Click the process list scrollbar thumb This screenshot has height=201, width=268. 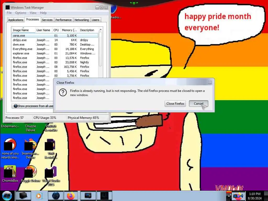[100, 49]
